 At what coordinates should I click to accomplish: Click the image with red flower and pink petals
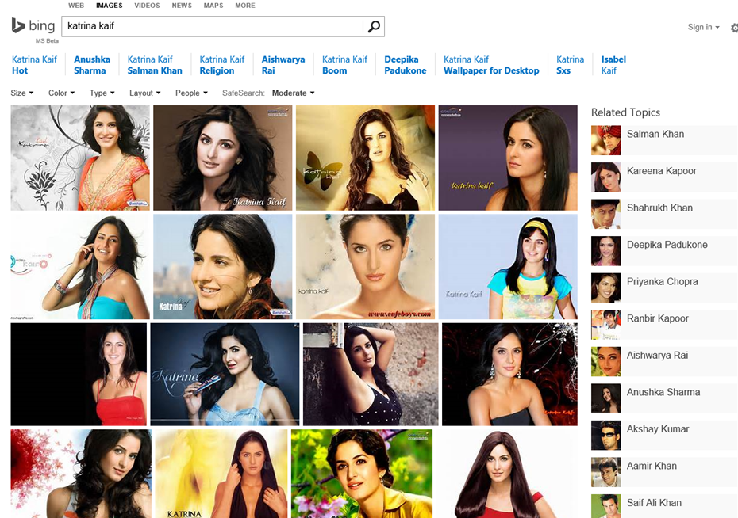pyautogui.click(x=81, y=474)
